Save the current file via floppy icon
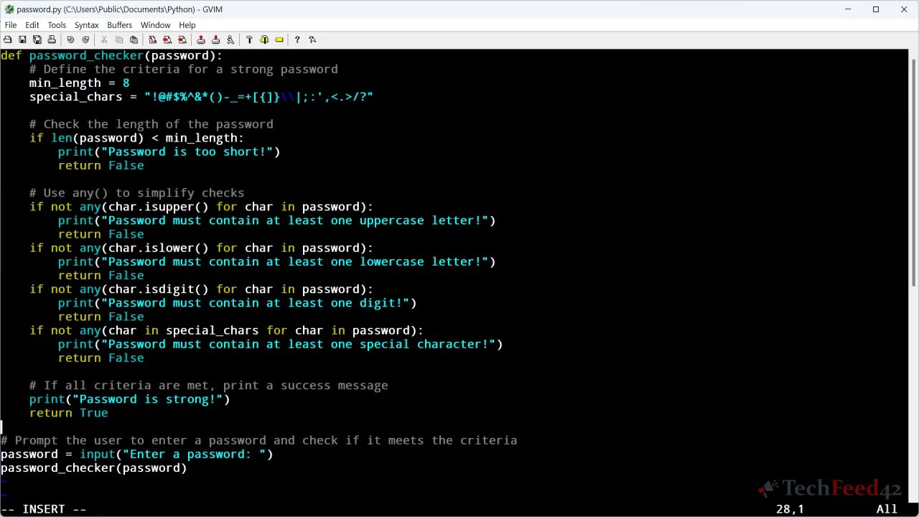 [x=22, y=39]
